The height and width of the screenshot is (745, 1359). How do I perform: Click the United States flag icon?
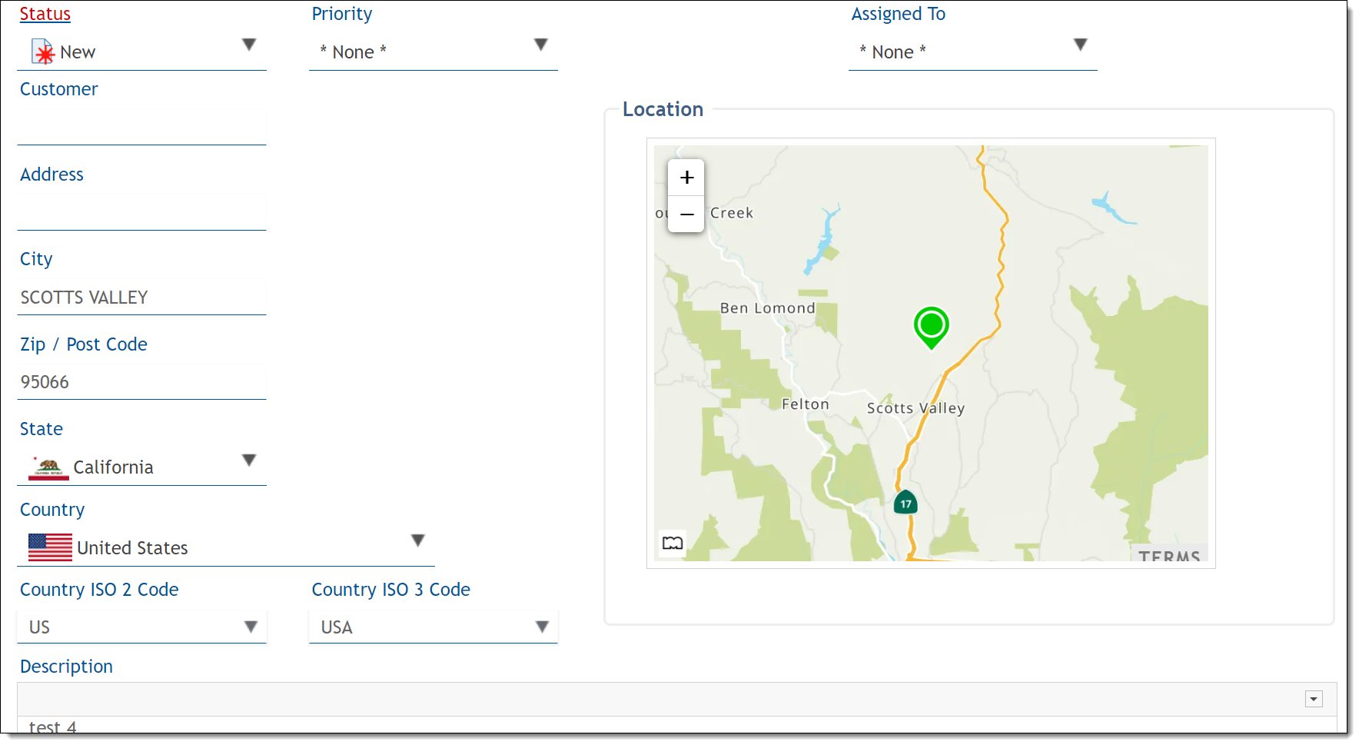tap(50, 547)
